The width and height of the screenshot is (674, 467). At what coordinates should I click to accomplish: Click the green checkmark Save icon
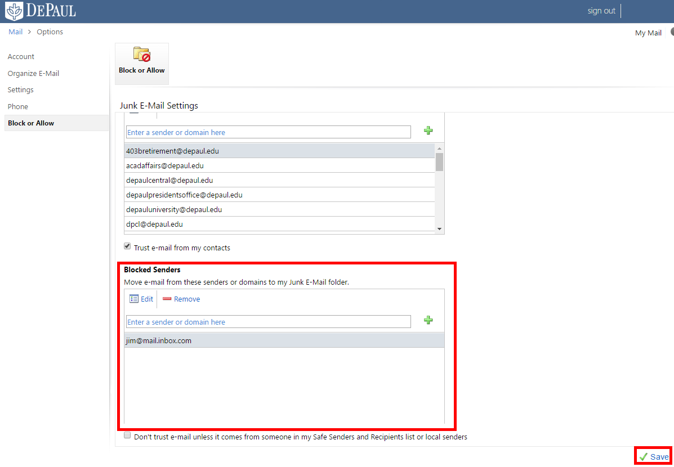click(643, 457)
